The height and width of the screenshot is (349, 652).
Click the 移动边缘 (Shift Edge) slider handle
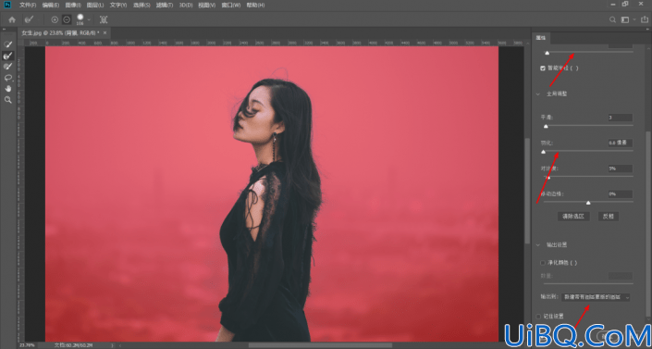point(588,203)
